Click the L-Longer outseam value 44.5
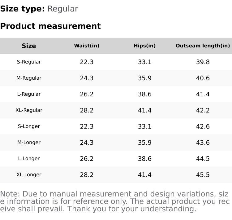 click(x=203, y=159)
